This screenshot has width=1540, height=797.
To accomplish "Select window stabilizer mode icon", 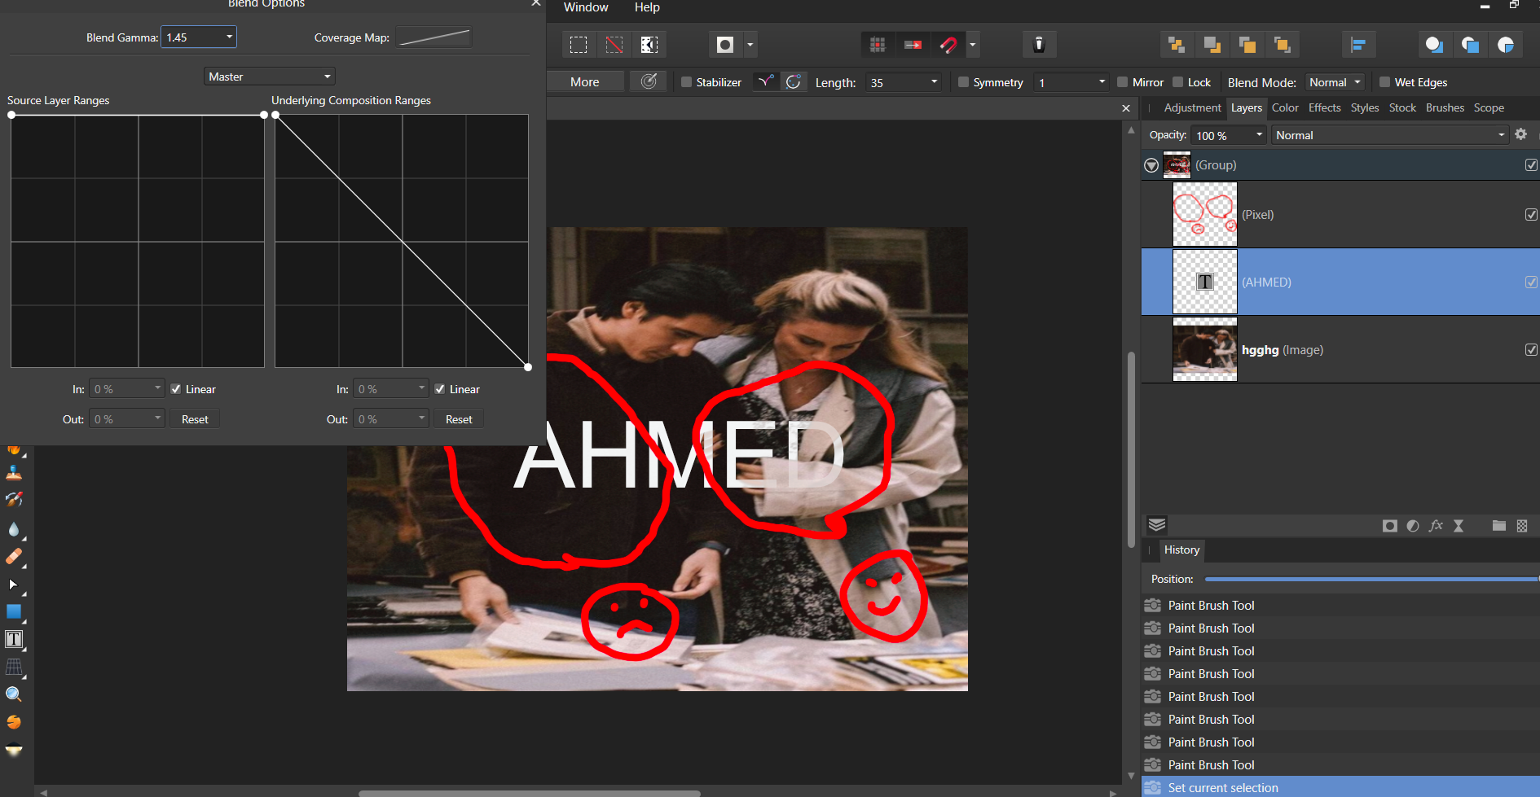I will (x=793, y=81).
